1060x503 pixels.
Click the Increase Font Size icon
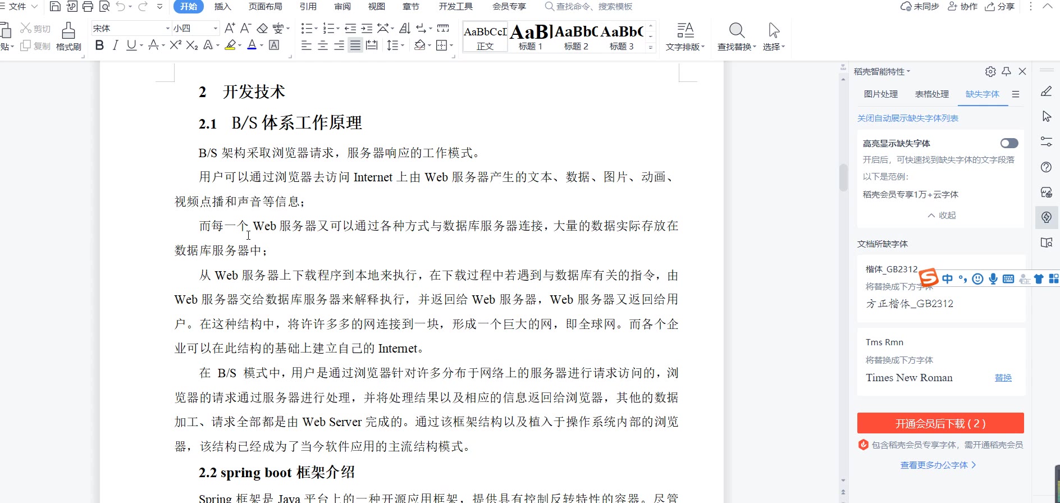pos(230,28)
